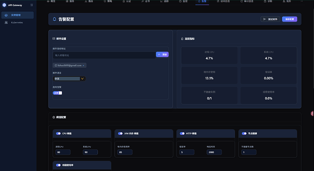Collapse the sidebar with the menu icon
This screenshot has width=314, height=171.
pyautogui.click(x=32, y=5)
